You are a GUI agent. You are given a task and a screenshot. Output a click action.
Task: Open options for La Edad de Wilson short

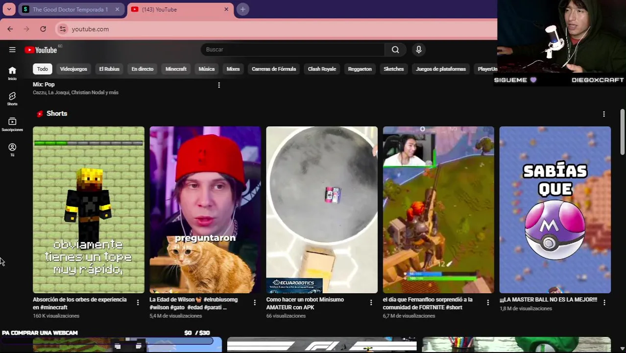point(254,303)
